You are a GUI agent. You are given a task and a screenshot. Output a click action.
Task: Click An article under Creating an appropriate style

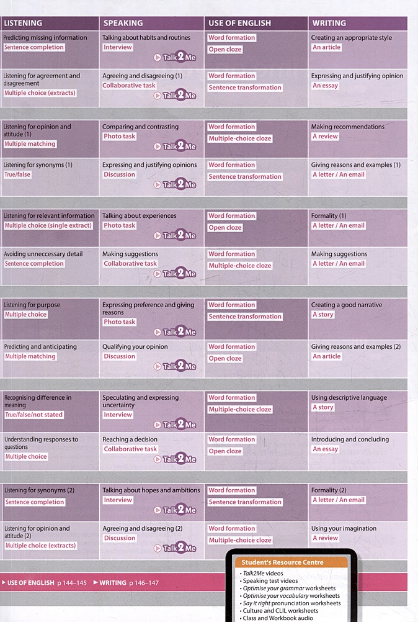pyautogui.click(x=326, y=47)
